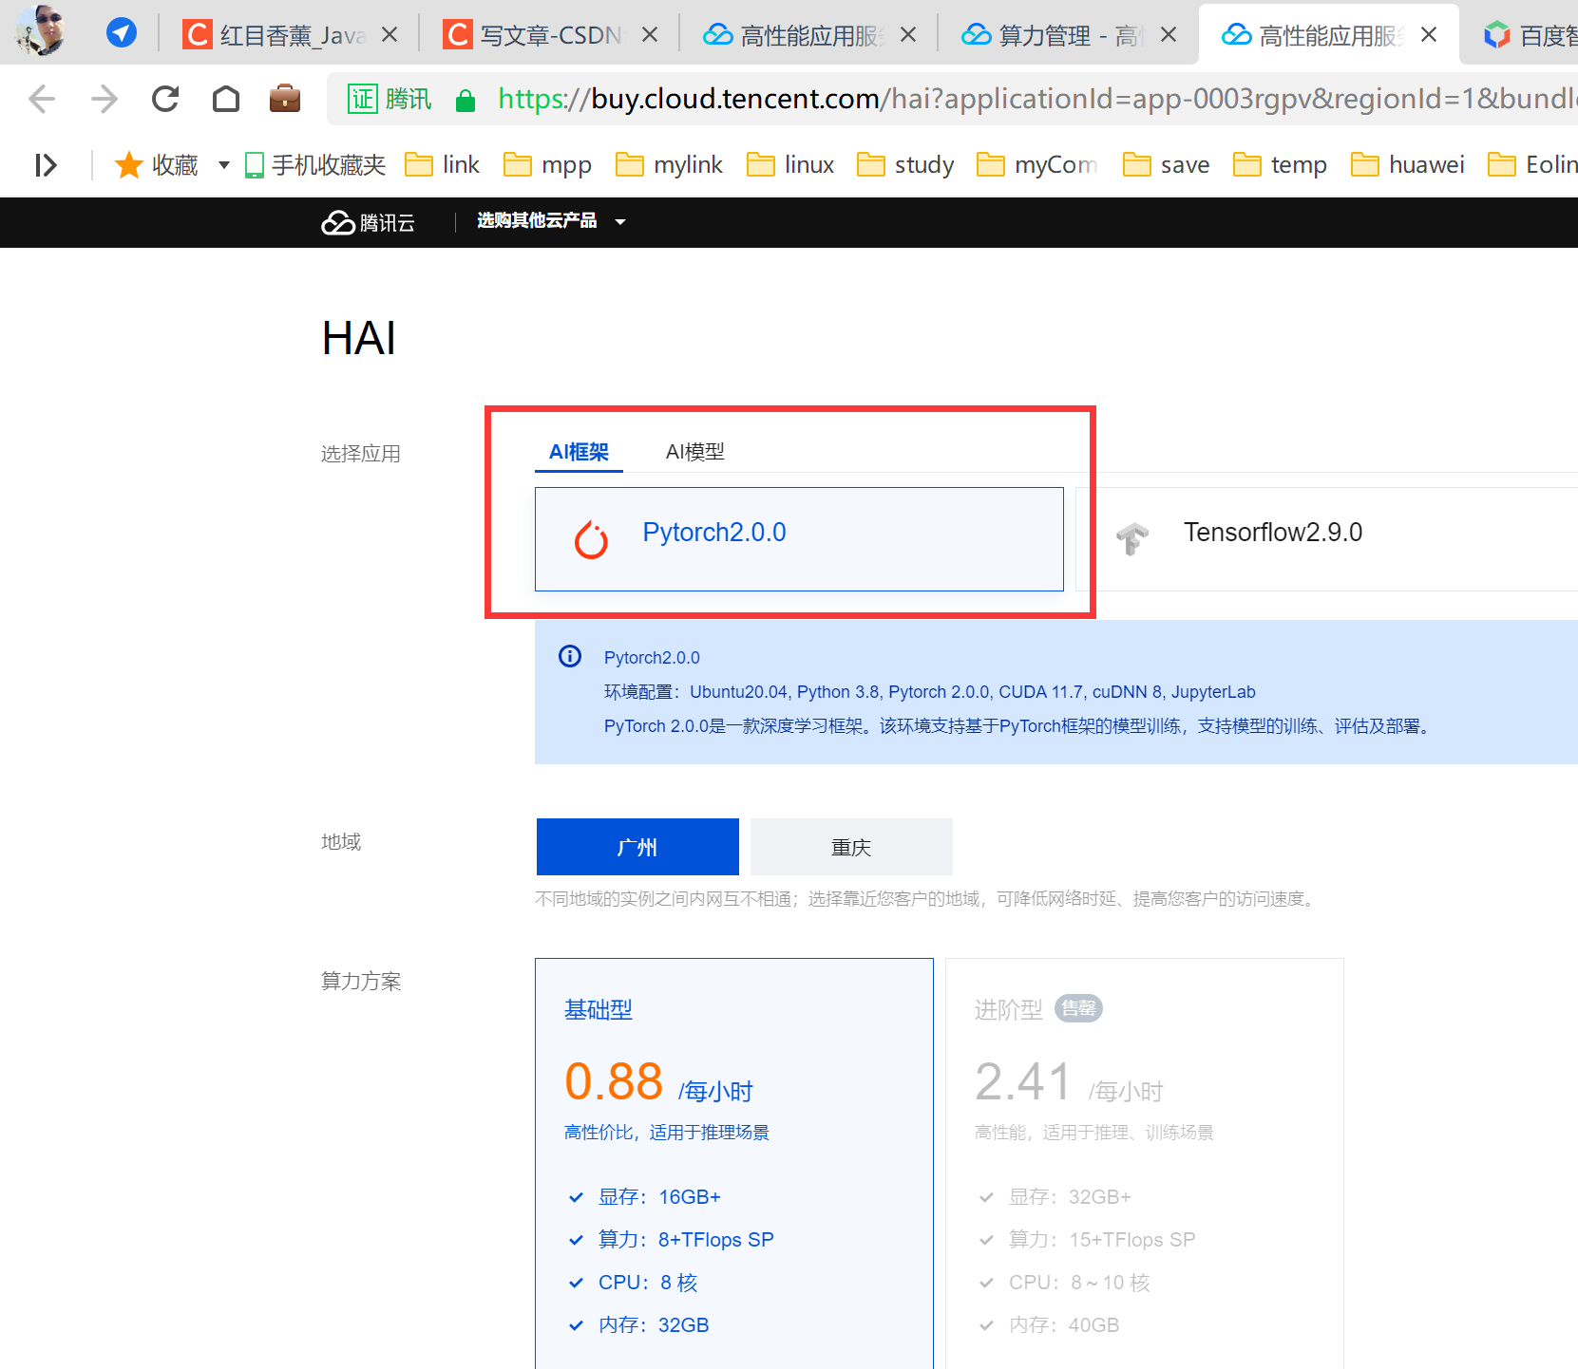Select the 基础型 compute plan

734,1163
